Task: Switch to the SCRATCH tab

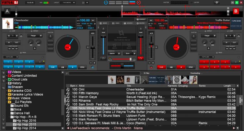Action: coord(128,23)
